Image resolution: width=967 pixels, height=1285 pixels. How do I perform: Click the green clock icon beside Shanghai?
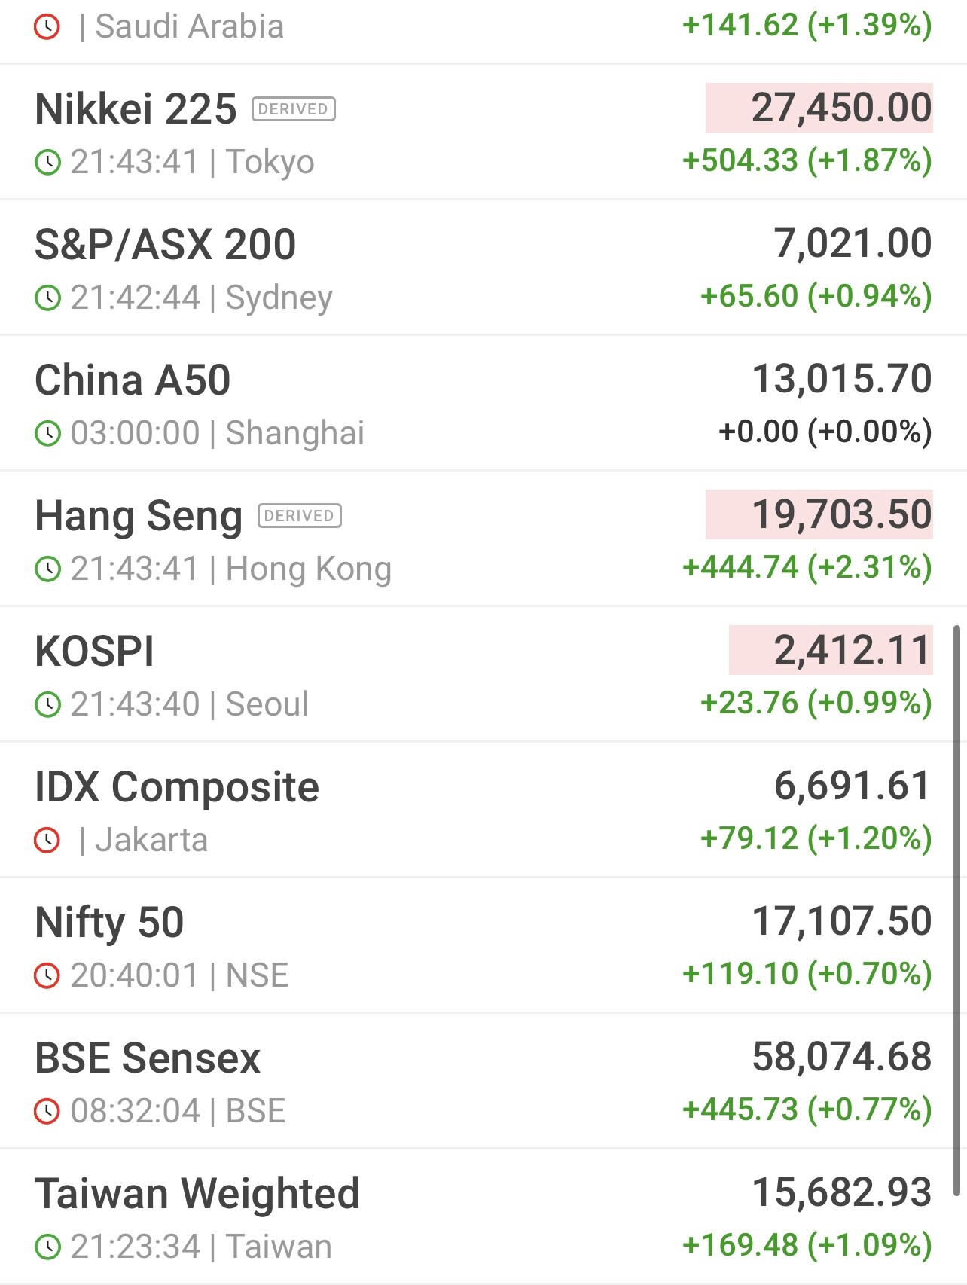click(x=47, y=434)
